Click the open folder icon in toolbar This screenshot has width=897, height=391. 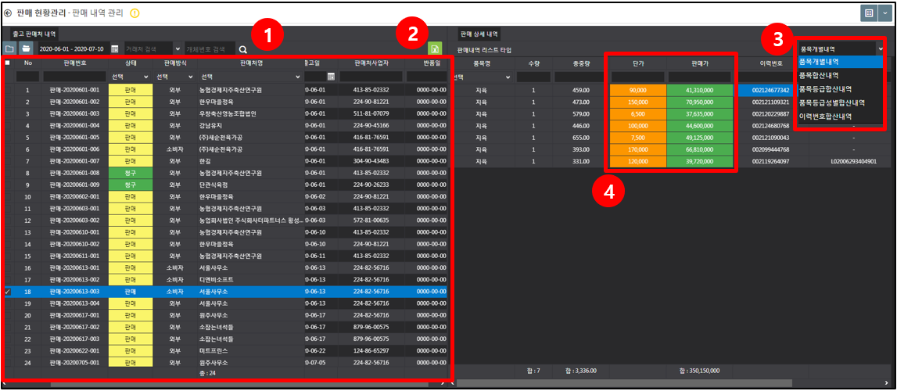click(x=26, y=49)
